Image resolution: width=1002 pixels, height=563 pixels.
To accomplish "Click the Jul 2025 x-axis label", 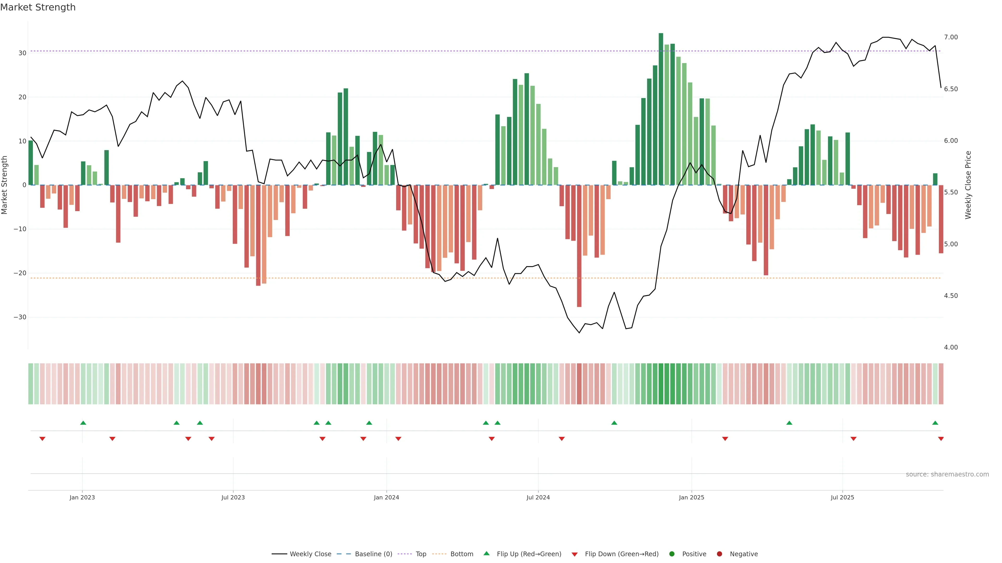I will [842, 497].
